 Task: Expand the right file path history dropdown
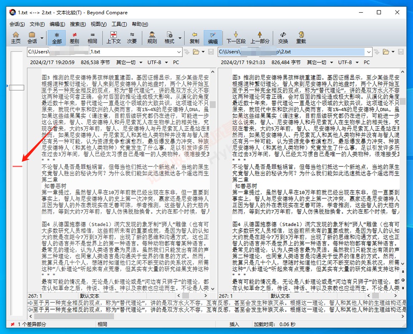pyautogui.click(x=369, y=52)
